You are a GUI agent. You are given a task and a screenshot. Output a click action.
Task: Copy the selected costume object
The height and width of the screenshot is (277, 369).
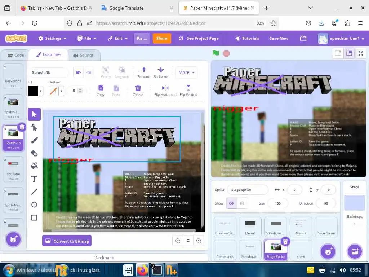101,91
